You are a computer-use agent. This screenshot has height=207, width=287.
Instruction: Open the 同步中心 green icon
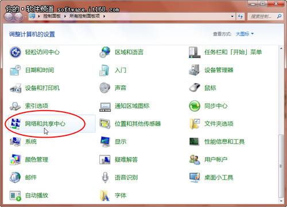click(x=195, y=106)
